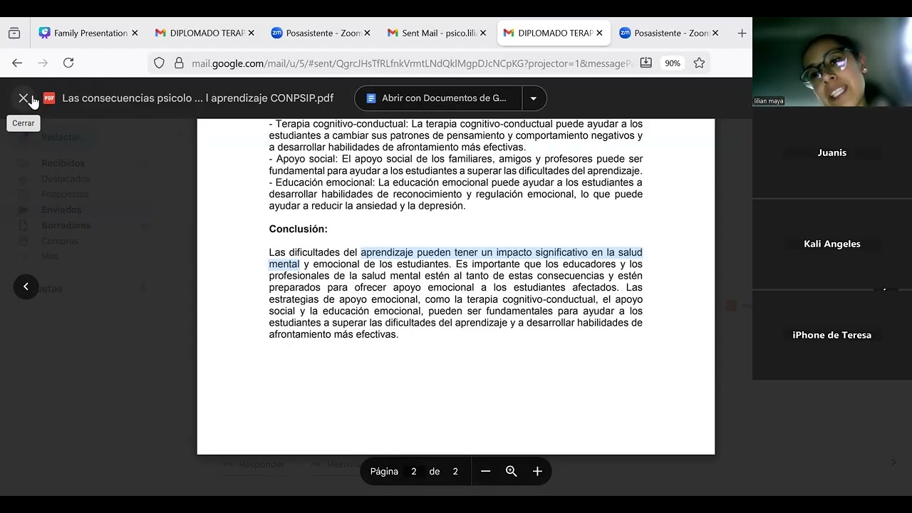
Task: Select Juanis participant tile
Action: 832,152
